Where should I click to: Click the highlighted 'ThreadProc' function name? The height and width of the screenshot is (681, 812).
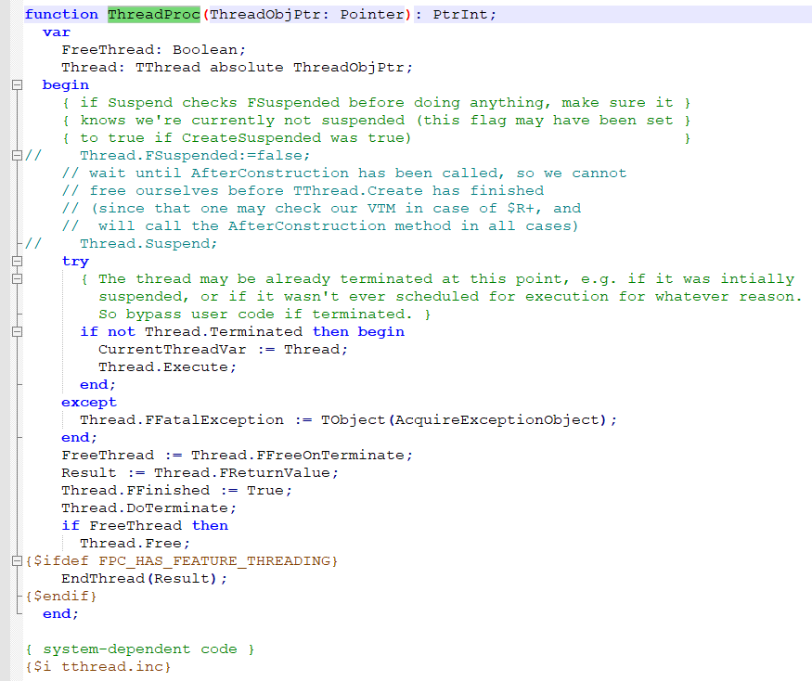(x=154, y=15)
